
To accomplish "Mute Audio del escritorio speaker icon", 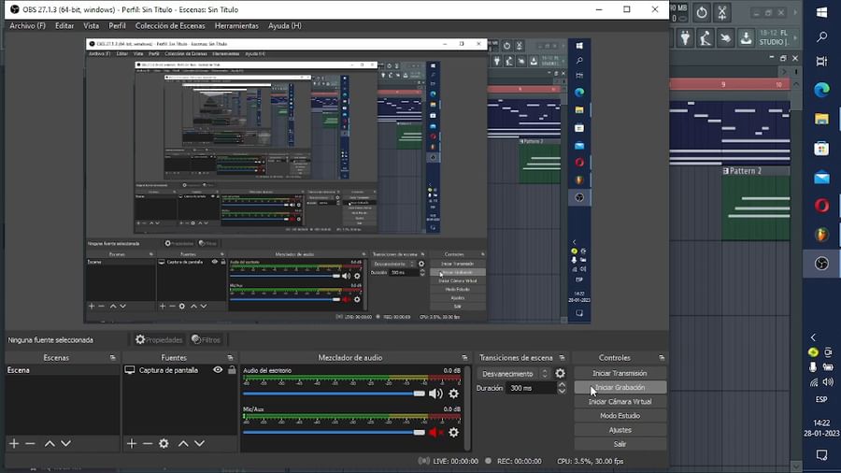I will coord(435,394).
